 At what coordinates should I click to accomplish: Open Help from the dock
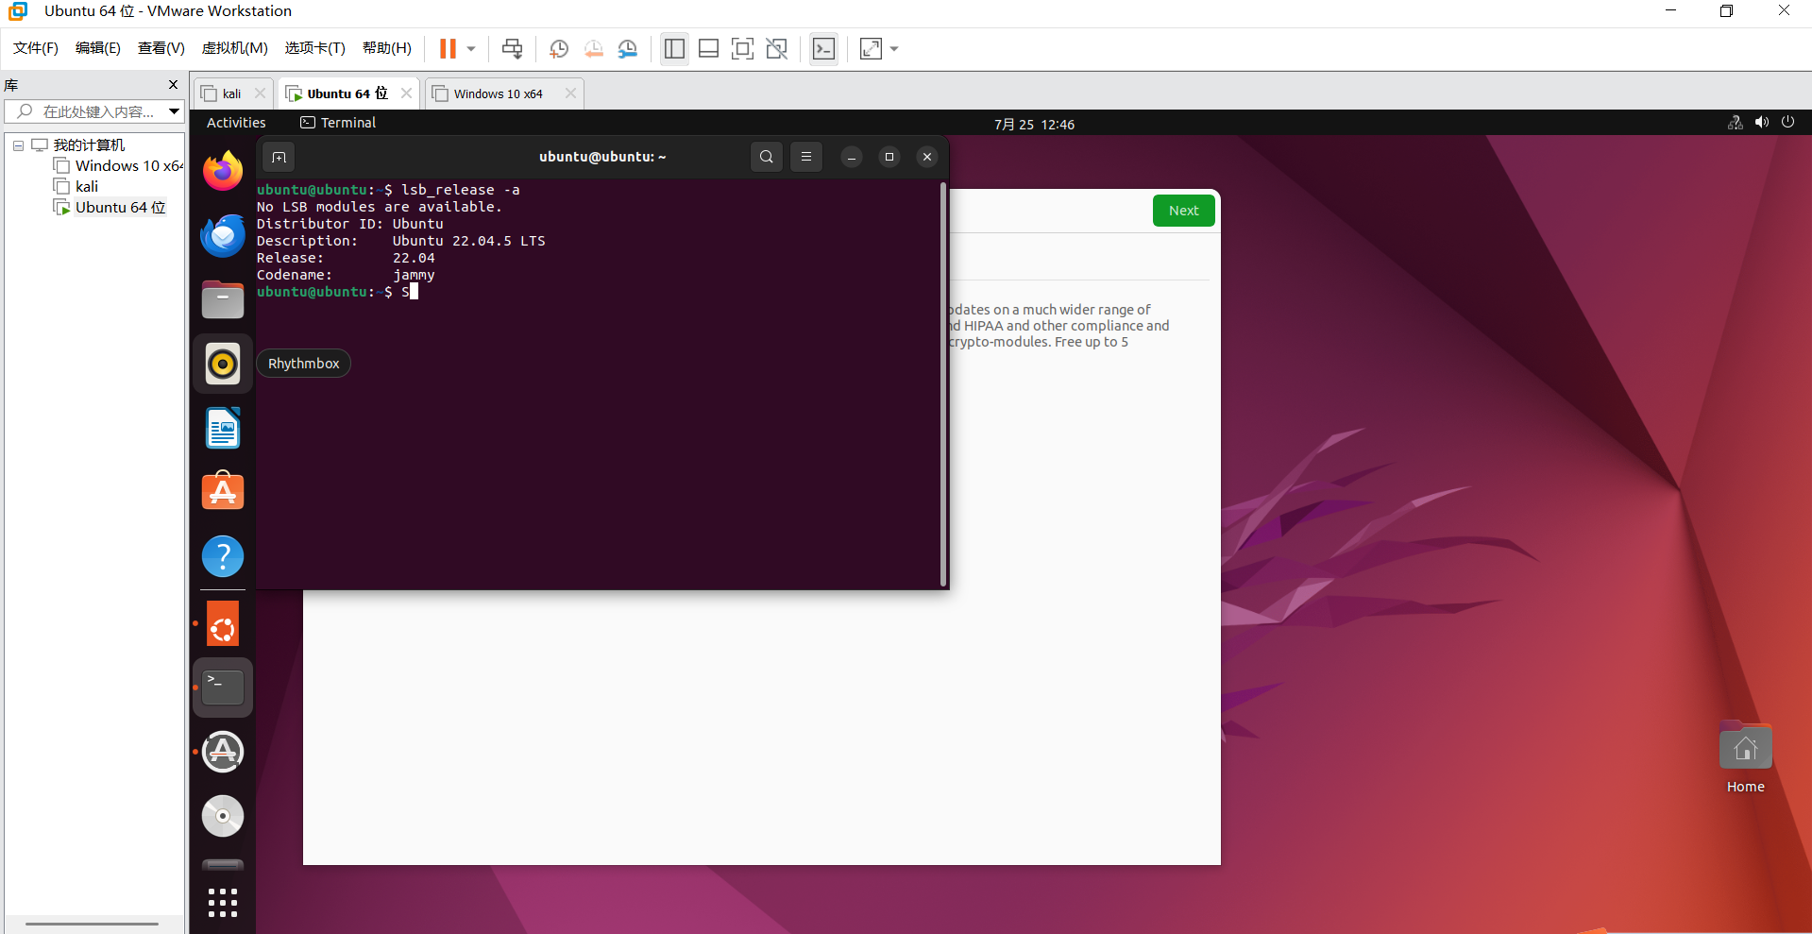(x=223, y=556)
